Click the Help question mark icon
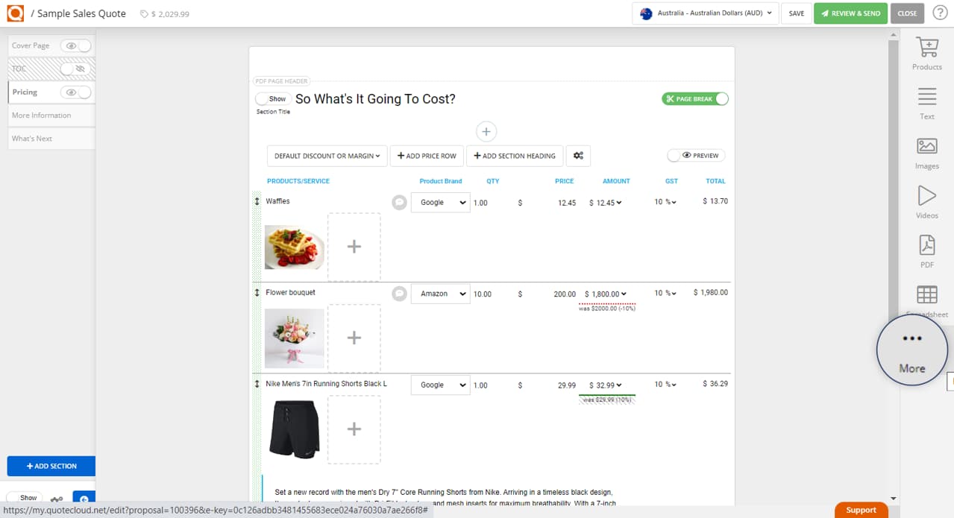954x518 pixels. pos(940,13)
